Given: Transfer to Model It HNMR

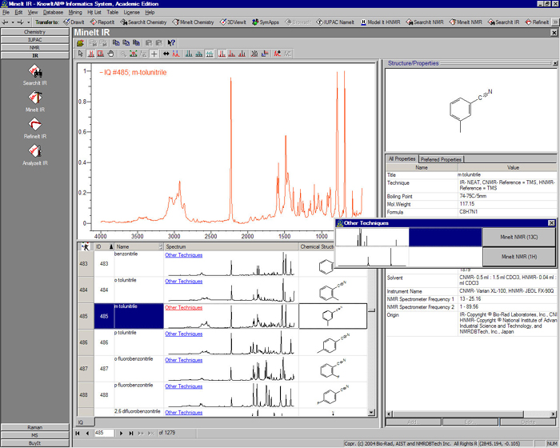Looking at the screenshot, I should 380,22.
